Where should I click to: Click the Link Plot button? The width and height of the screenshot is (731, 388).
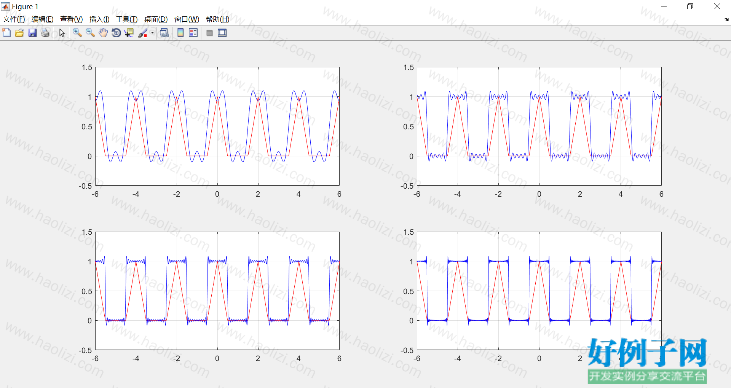pos(164,33)
